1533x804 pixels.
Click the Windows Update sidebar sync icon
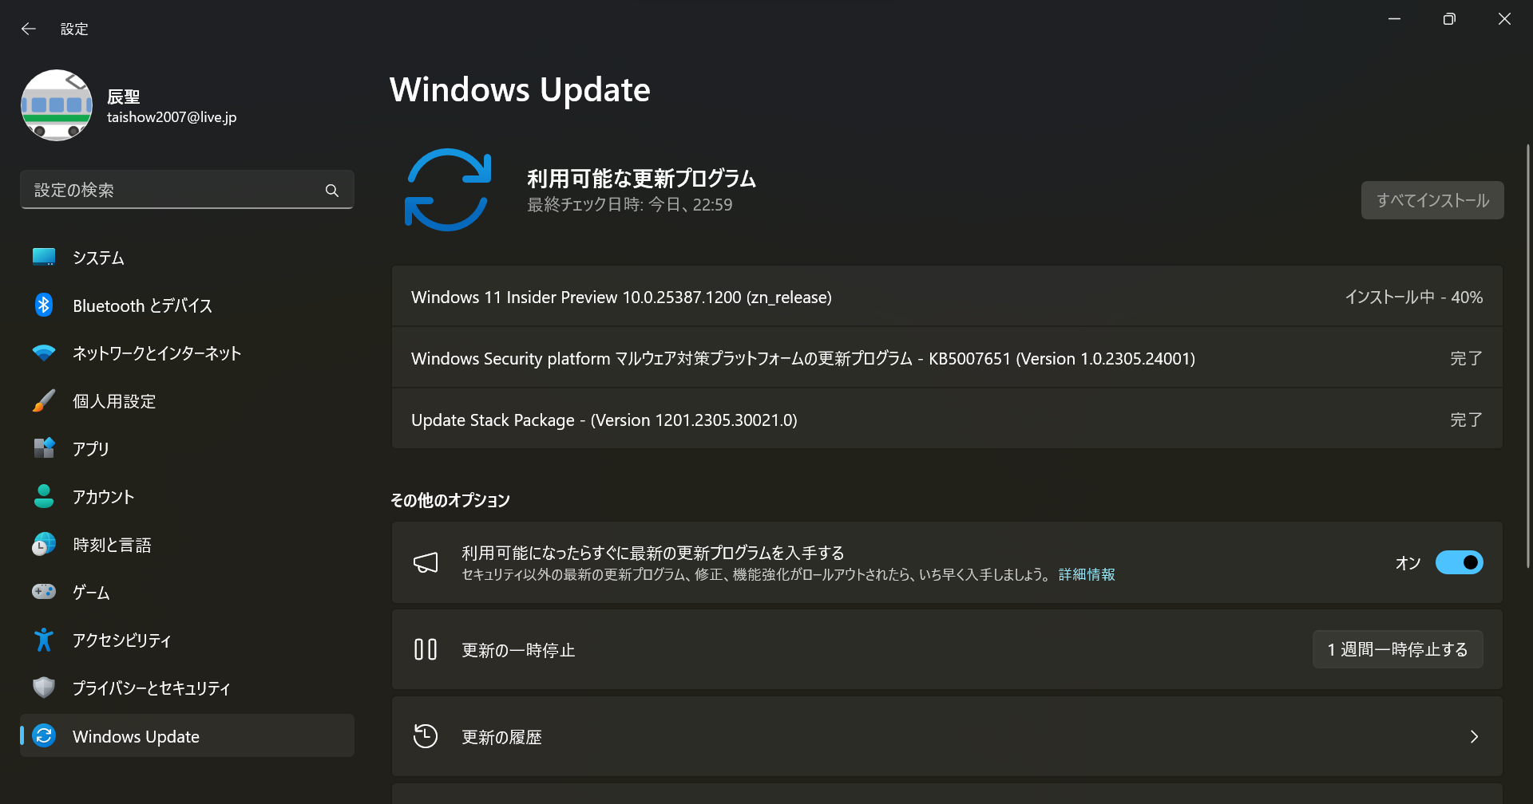[x=44, y=735]
